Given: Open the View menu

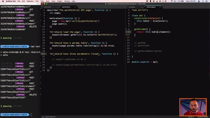Looking at the screenshot, I should [x=42, y=1].
